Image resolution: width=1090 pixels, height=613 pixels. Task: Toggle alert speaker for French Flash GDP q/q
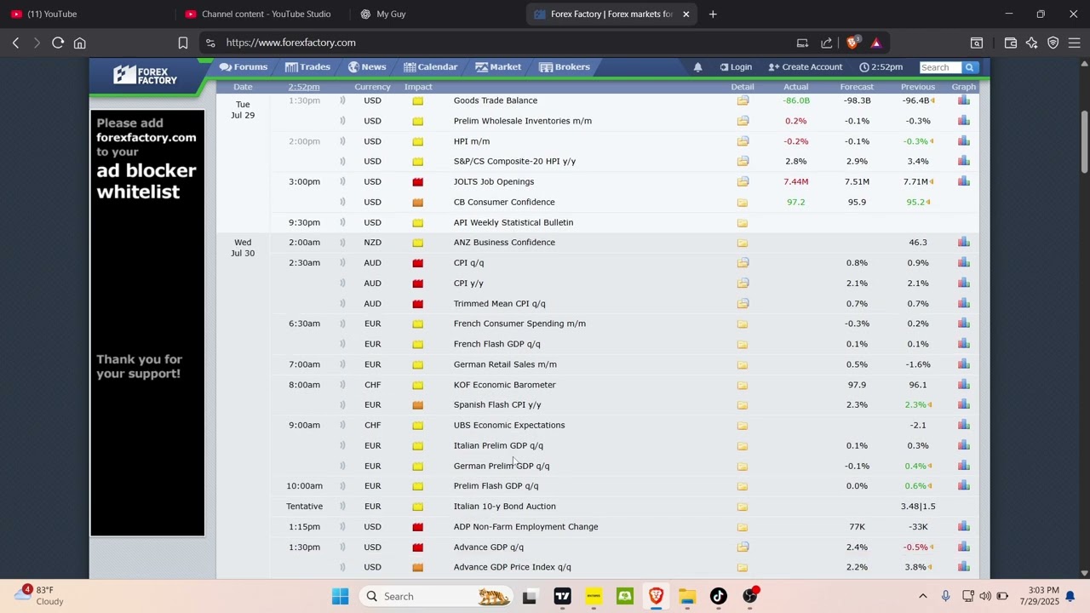coord(342,344)
